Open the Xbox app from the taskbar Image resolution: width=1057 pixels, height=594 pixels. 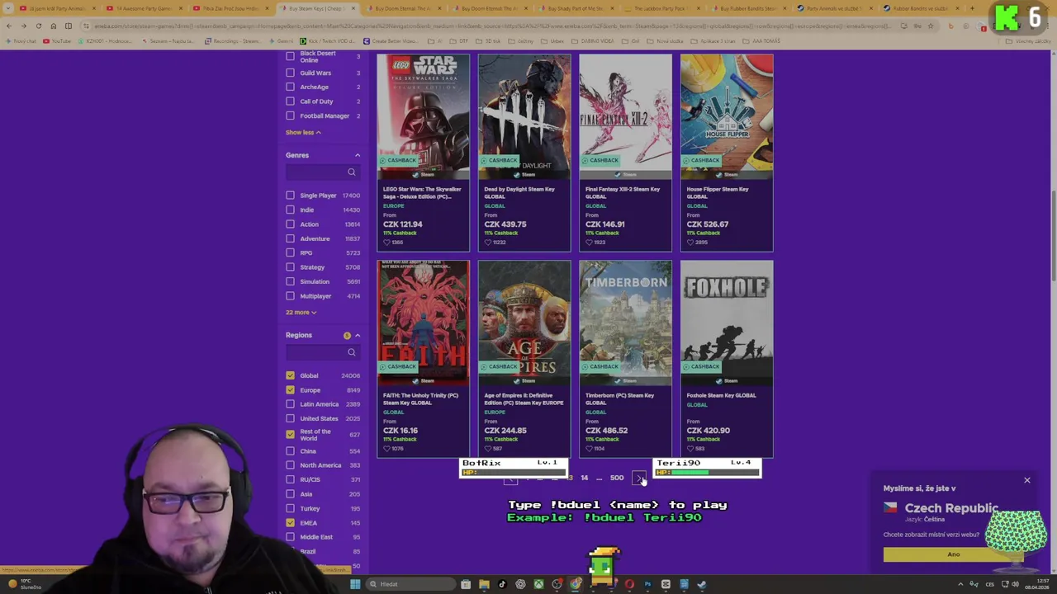pos(538,584)
